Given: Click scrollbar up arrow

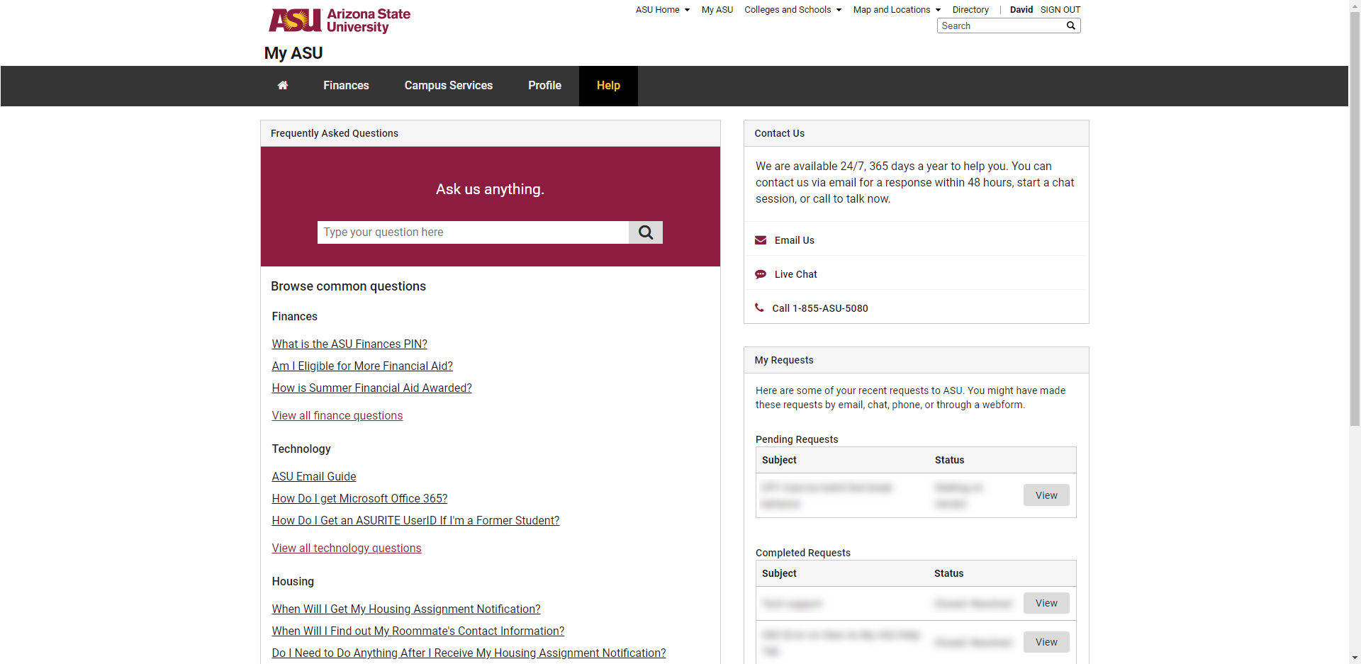Looking at the screenshot, I should tap(1355, 6).
